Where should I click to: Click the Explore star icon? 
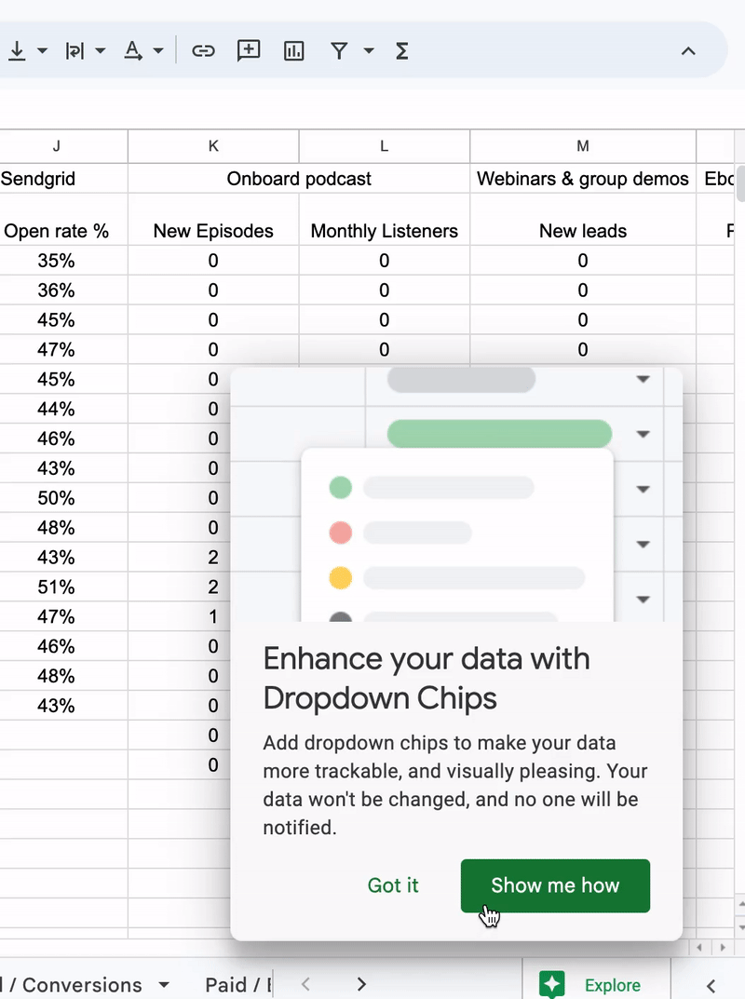click(552, 984)
